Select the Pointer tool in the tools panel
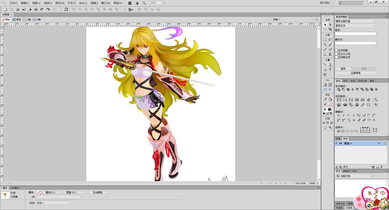389x210 pixels. (325, 25)
